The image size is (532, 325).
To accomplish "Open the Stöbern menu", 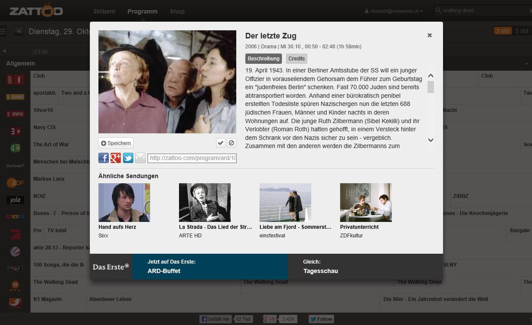I will click(105, 11).
